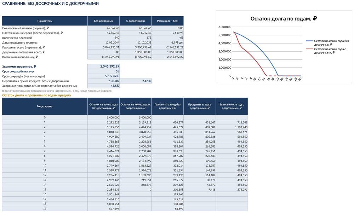
Task: Select total paid value 11,246,990.91
Action: click(x=103, y=57)
